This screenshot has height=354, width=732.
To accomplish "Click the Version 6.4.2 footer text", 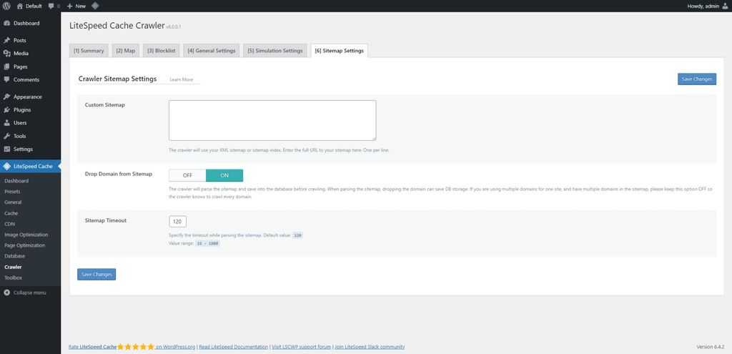I will 710,347.
